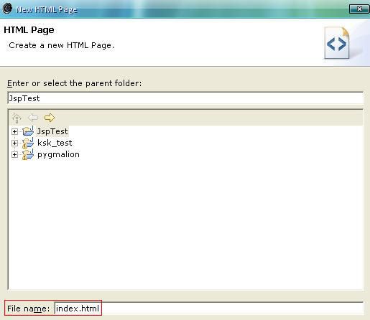Select the pygmalion project label
370x320 pixels.
(x=58, y=154)
